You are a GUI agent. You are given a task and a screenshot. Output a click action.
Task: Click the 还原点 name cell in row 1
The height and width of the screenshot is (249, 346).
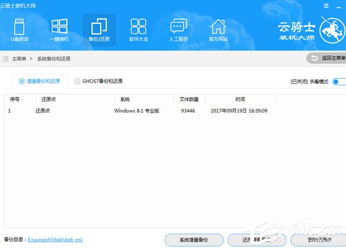(43, 111)
